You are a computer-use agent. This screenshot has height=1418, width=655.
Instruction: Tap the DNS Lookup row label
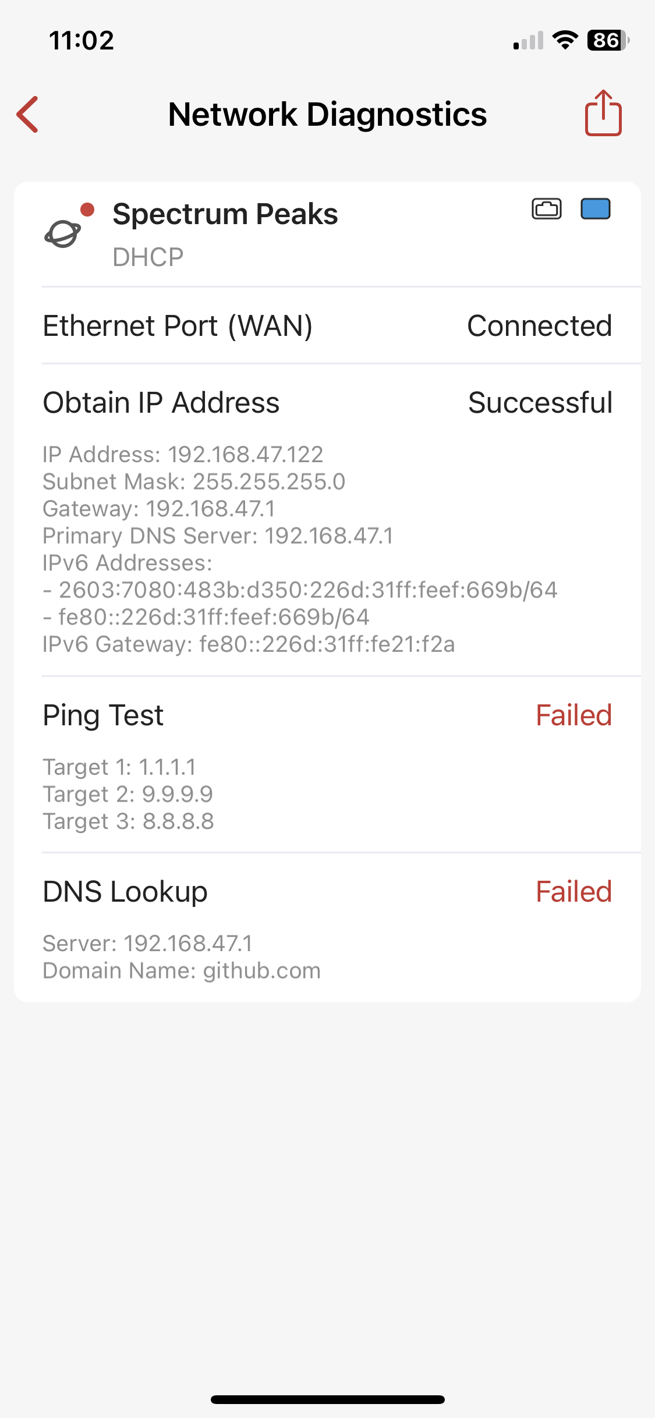125,892
